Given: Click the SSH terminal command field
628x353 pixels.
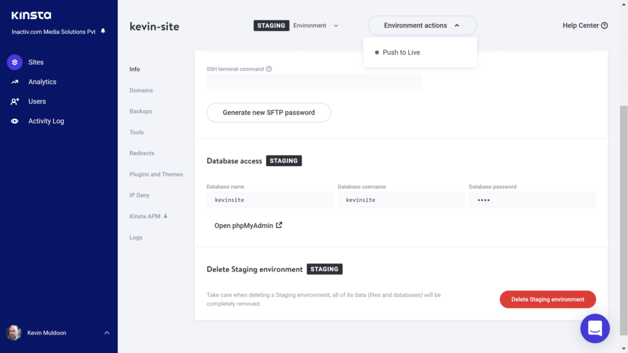Looking at the screenshot, I should coord(315,82).
